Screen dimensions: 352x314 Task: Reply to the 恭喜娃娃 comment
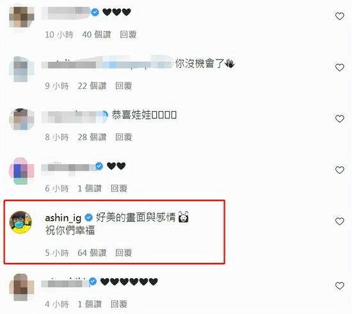coord(124,137)
